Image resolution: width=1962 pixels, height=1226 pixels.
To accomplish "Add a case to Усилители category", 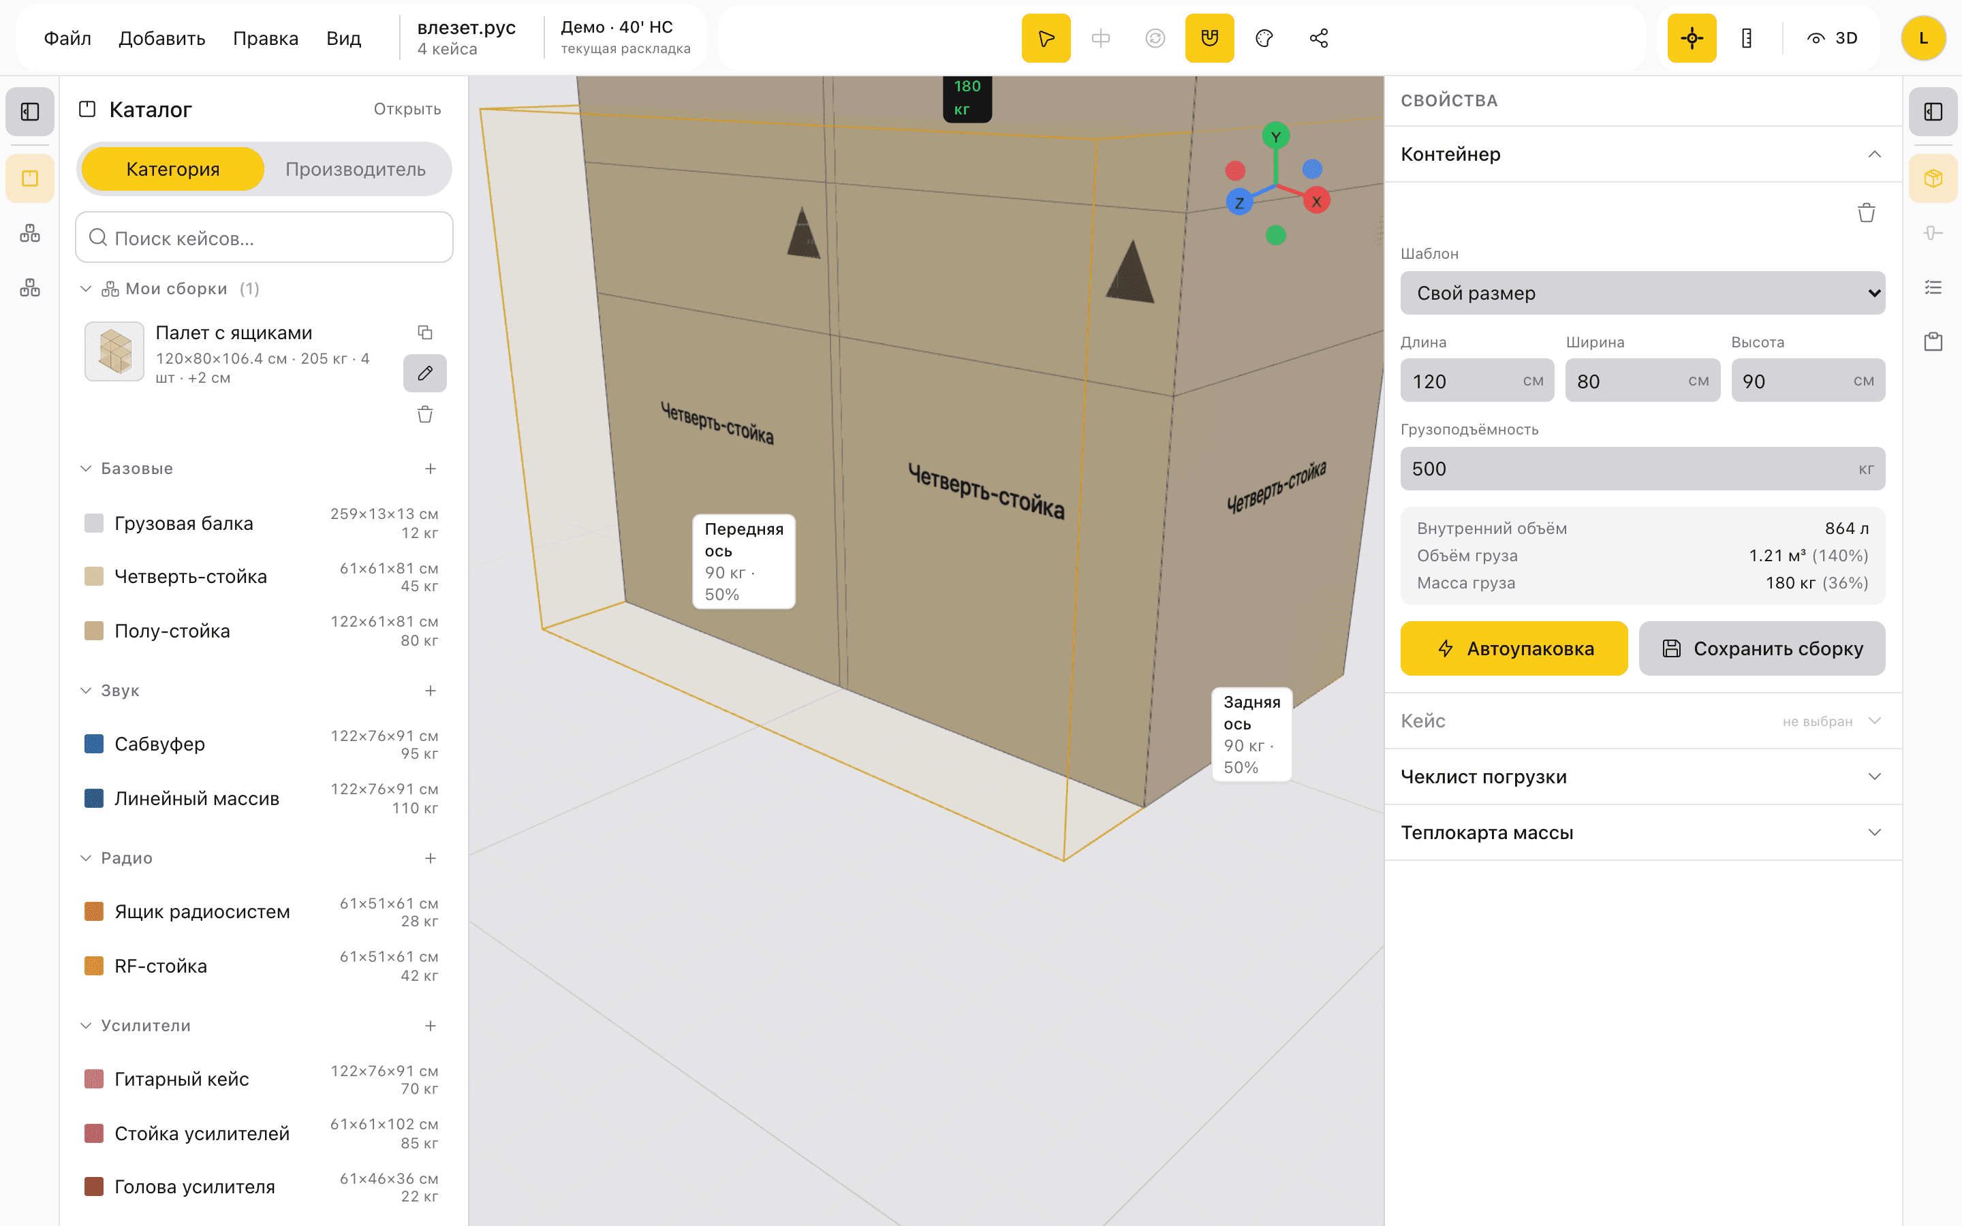I will 431,1026.
